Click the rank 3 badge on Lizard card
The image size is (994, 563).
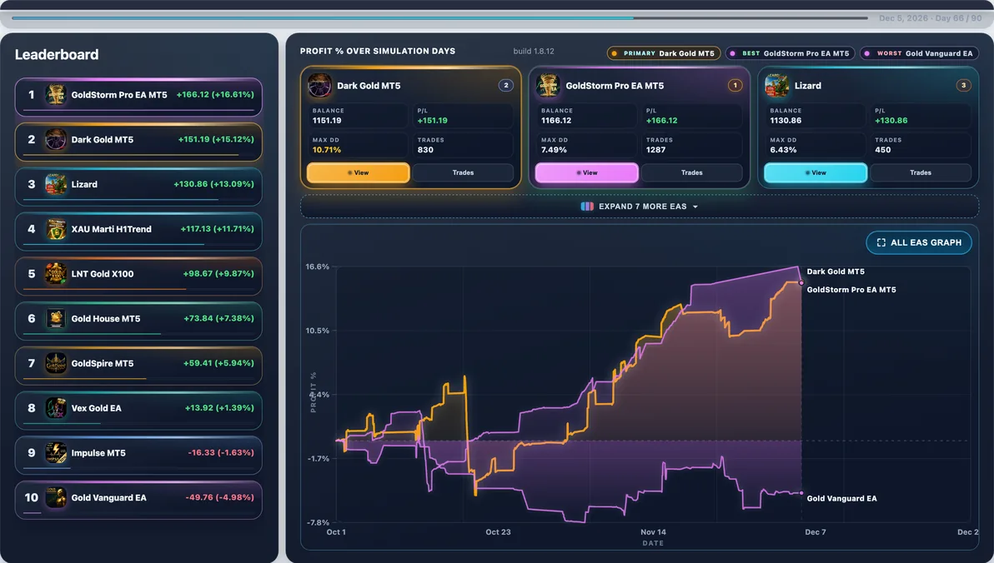coord(964,86)
